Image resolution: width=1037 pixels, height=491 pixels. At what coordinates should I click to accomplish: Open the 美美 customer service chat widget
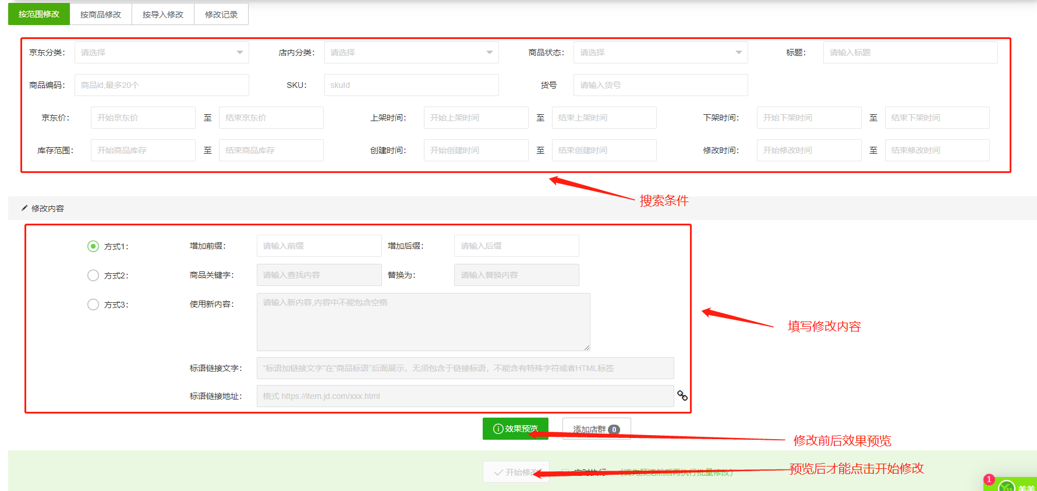click(x=1014, y=486)
